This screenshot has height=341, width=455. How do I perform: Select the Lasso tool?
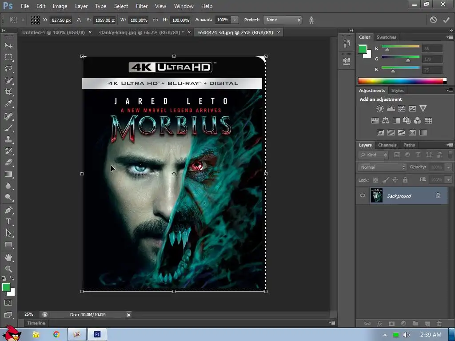click(8, 69)
